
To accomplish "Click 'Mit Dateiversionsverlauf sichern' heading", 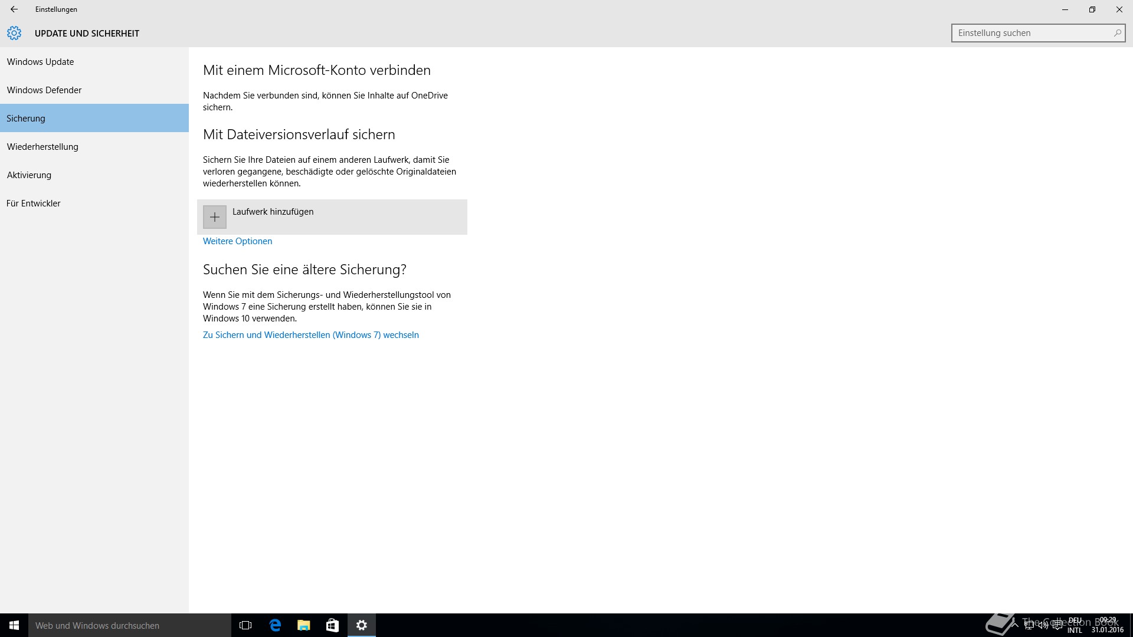I will [x=299, y=134].
